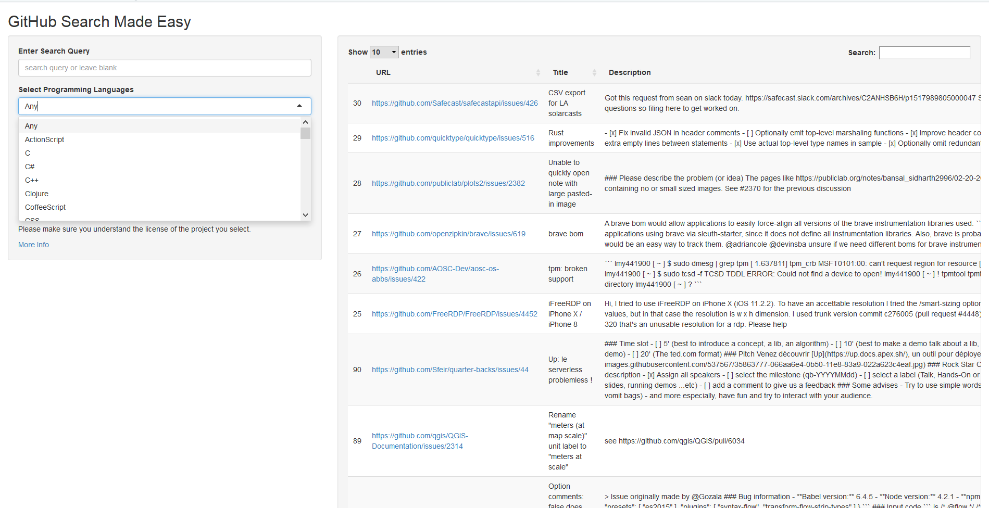
Task: Open the Show entries count dropdown
Action: [384, 52]
